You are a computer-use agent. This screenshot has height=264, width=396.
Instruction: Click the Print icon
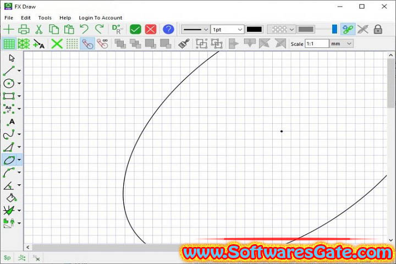pos(24,29)
